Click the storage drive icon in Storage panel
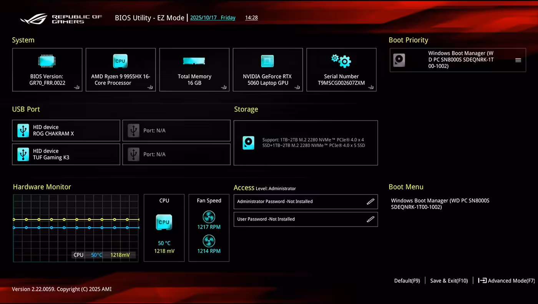The height and width of the screenshot is (304, 538). click(249, 143)
